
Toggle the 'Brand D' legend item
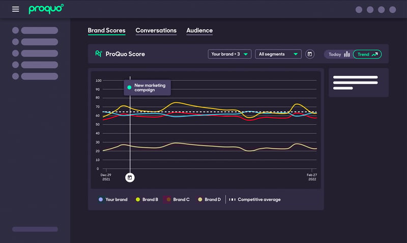pyautogui.click(x=209, y=199)
